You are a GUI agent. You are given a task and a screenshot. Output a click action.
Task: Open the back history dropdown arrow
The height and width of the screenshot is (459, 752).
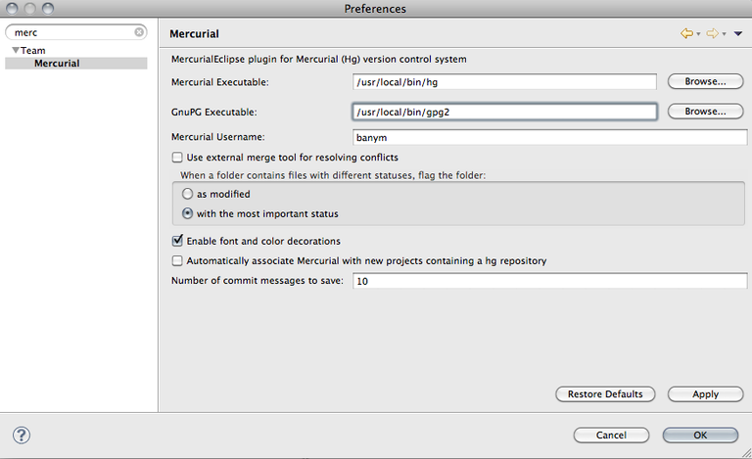point(698,34)
